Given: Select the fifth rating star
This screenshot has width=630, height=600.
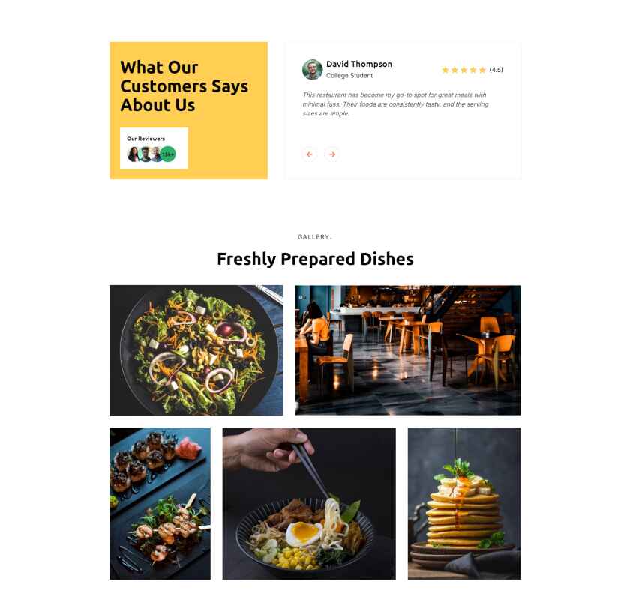Looking at the screenshot, I should (x=482, y=70).
